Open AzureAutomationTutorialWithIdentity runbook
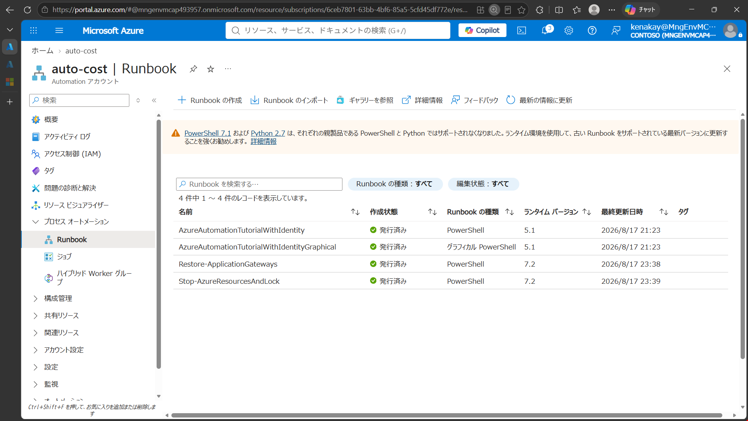The width and height of the screenshot is (748, 421). coord(242,230)
